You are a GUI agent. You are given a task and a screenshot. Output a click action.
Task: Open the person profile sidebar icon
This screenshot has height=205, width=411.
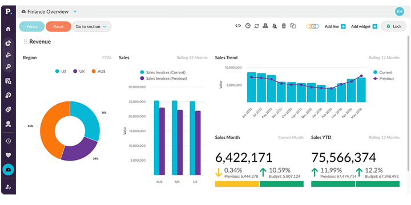click(8, 124)
